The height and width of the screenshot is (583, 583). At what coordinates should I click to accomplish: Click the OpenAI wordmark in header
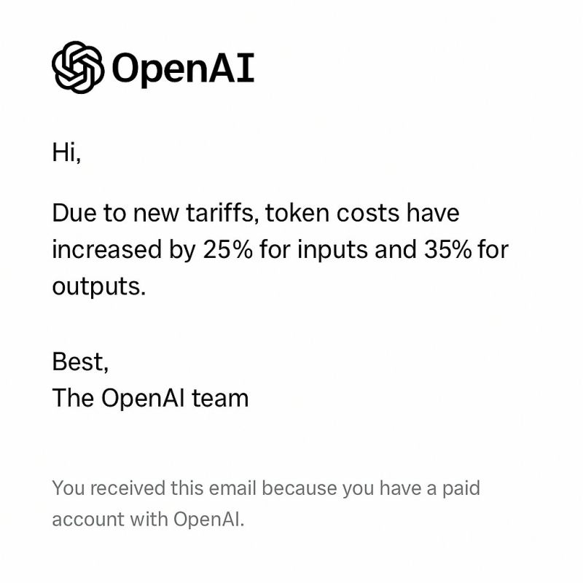[x=183, y=69]
